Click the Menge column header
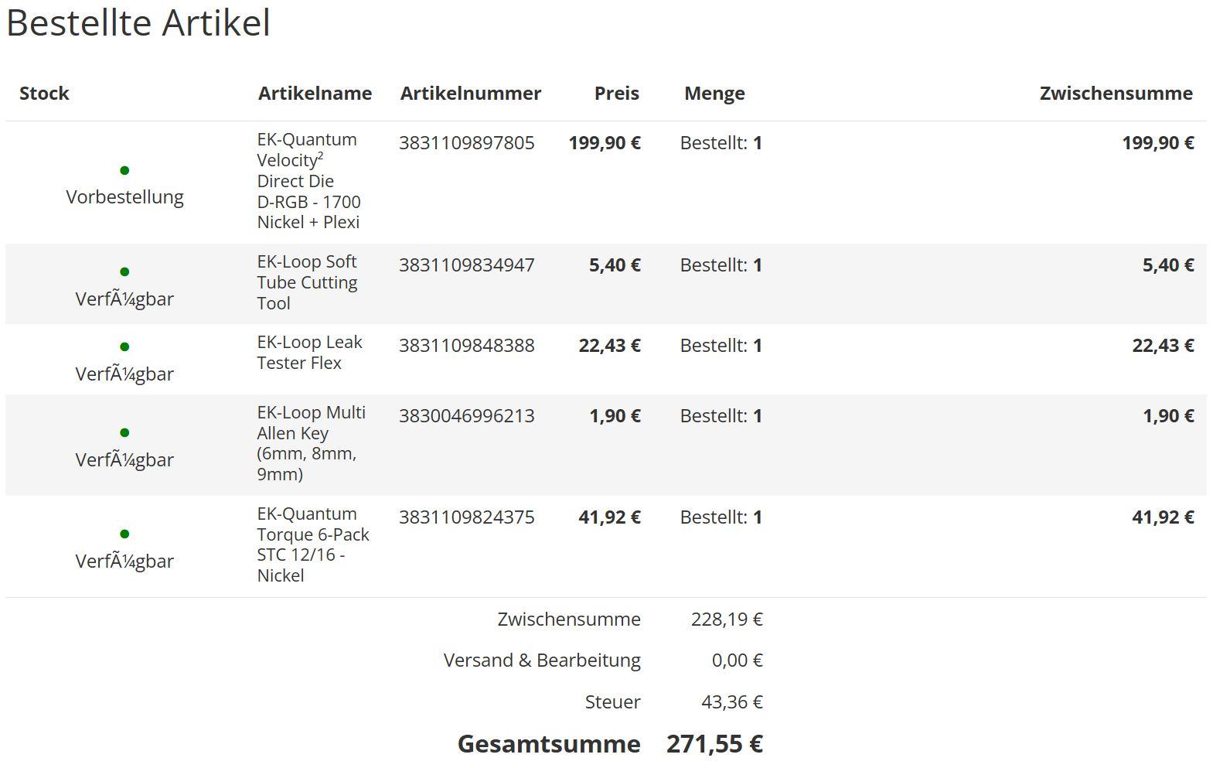1213x768 pixels. click(714, 94)
